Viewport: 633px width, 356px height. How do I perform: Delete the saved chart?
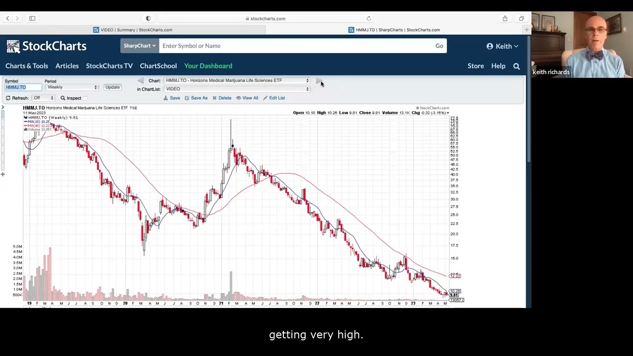point(222,98)
